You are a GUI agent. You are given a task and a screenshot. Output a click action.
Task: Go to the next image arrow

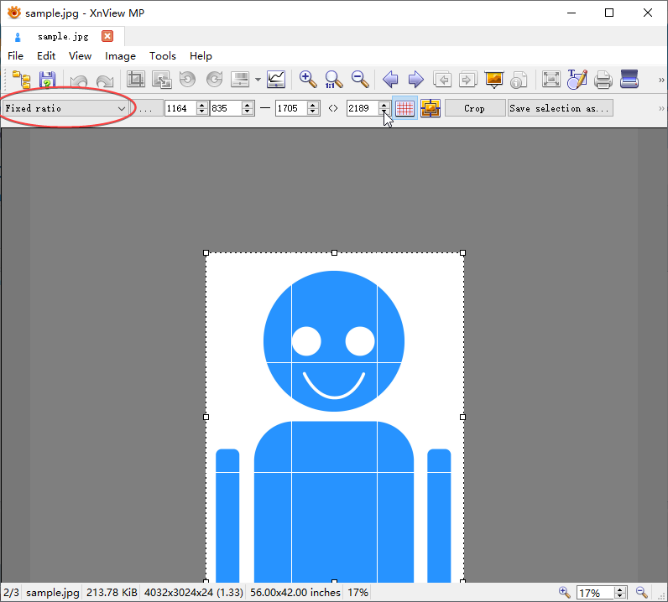point(415,80)
